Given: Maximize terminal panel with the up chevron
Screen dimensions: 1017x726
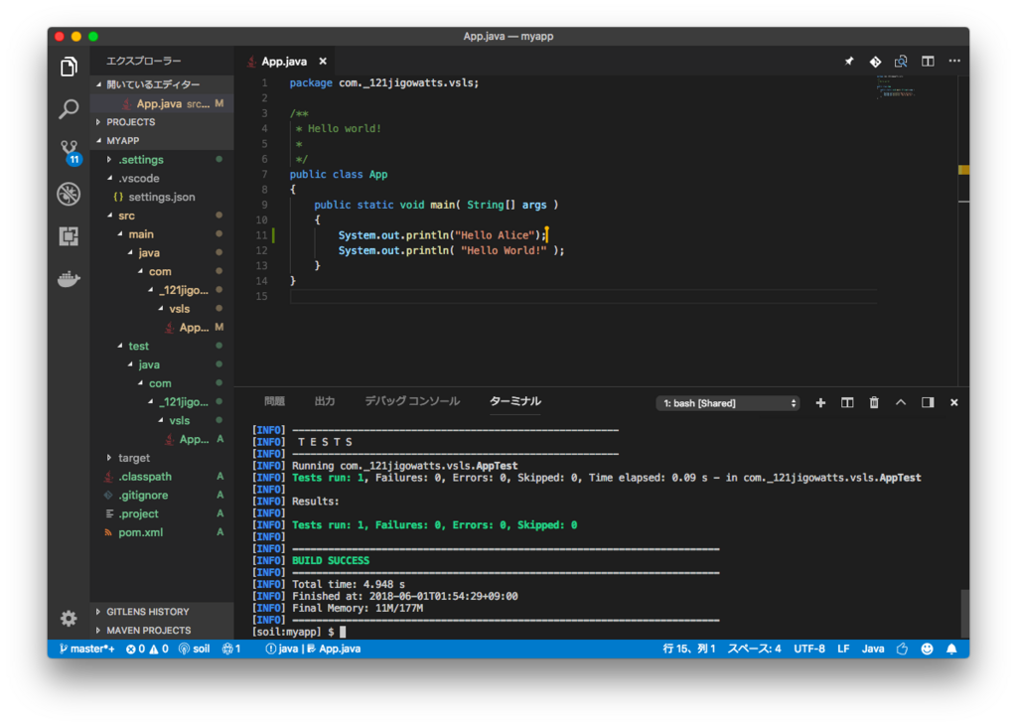Looking at the screenshot, I should point(901,402).
